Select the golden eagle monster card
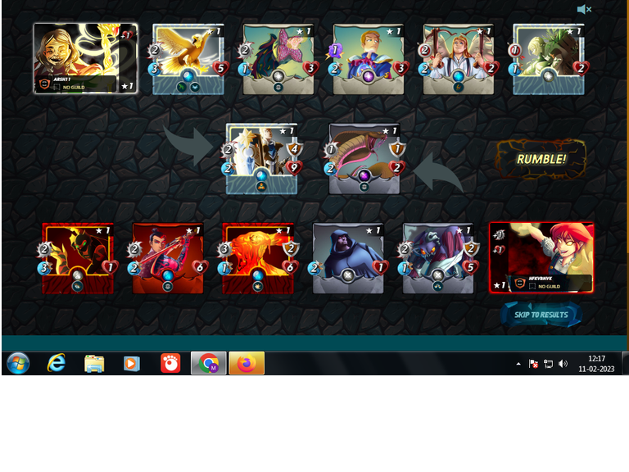Screen dimensions: 629x472 pos(188,59)
